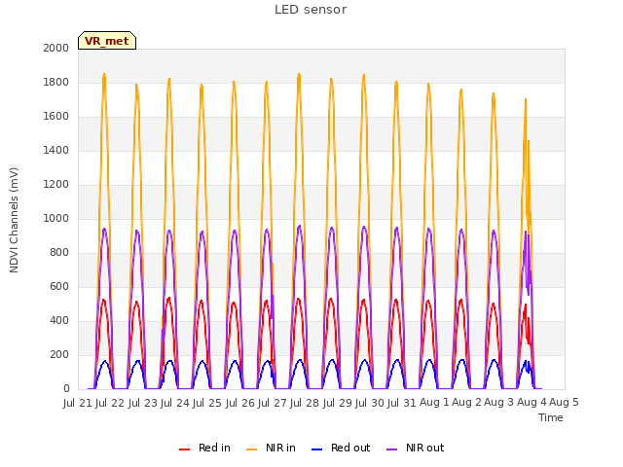This screenshot has width=623, height=467.
Task: Click the 1800 y-axis tick label
Action: pos(56,82)
